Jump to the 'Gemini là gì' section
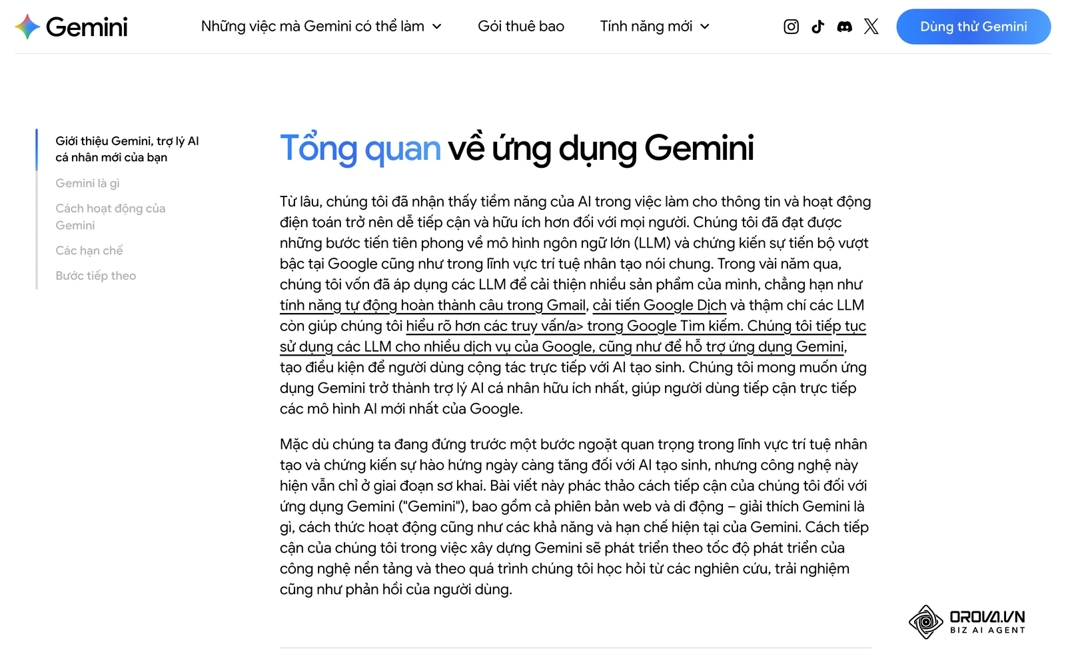Image resolution: width=1066 pixels, height=666 pixels. pyautogui.click(x=87, y=183)
